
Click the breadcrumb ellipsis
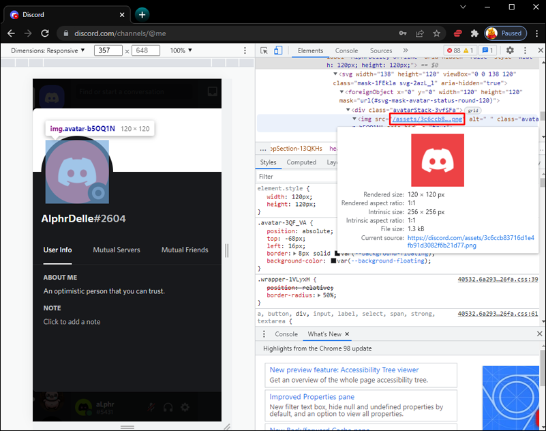pos(263,149)
